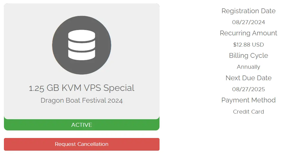Click the Next Due Date label
The width and height of the screenshot is (308, 154).
coord(249,78)
